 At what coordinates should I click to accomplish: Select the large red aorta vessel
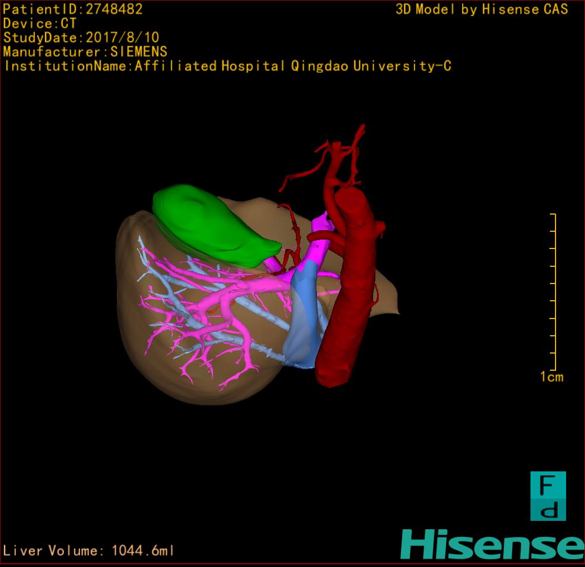point(348,289)
